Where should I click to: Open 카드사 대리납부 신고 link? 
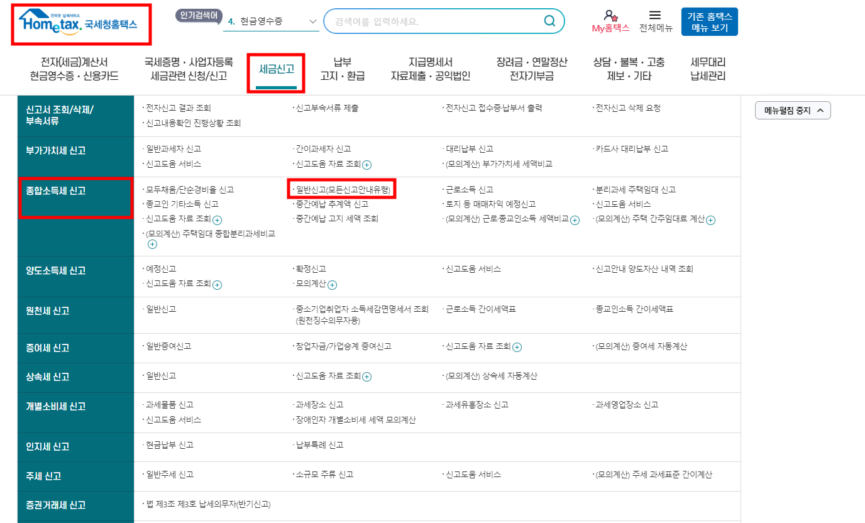pos(631,149)
